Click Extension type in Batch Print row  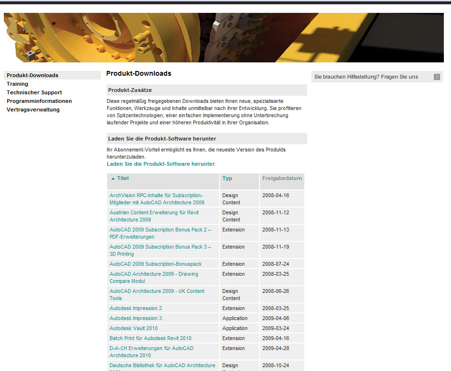[233, 338]
